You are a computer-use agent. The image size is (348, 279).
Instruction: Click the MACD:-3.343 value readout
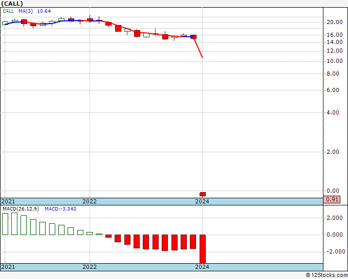pyautogui.click(x=60, y=209)
